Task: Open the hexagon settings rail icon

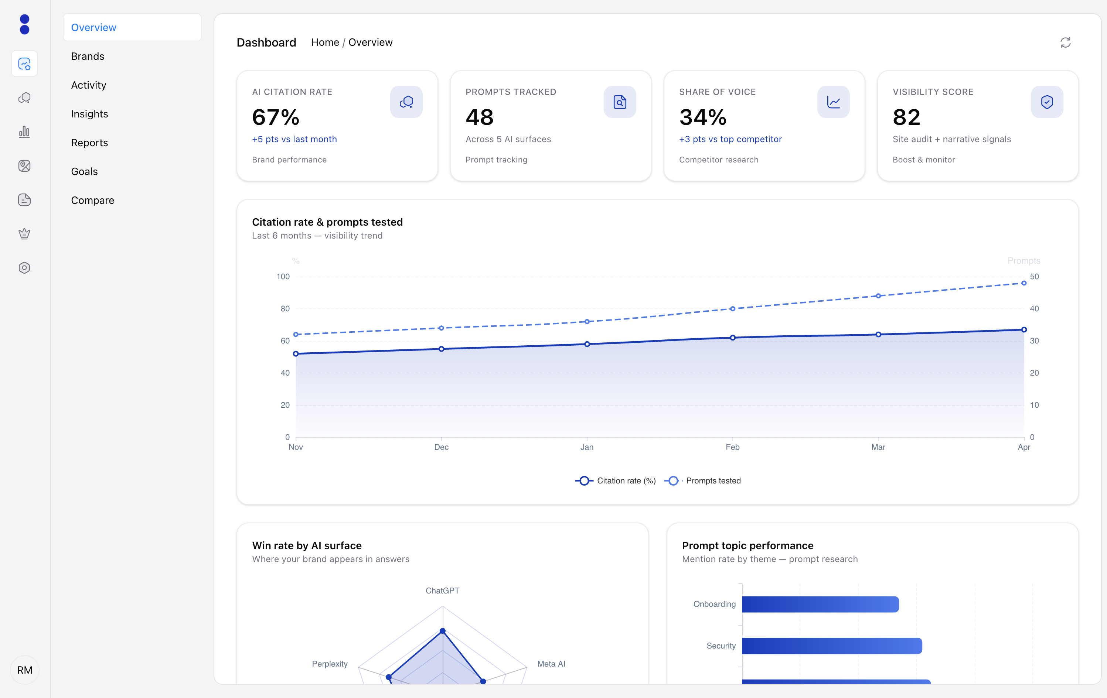Action: coord(24,268)
